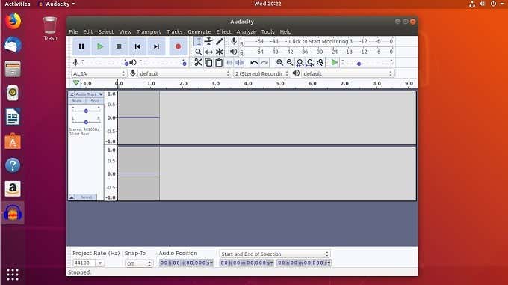Stop playback with the Stop button
The width and height of the screenshot is (508, 285).
click(x=119, y=46)
